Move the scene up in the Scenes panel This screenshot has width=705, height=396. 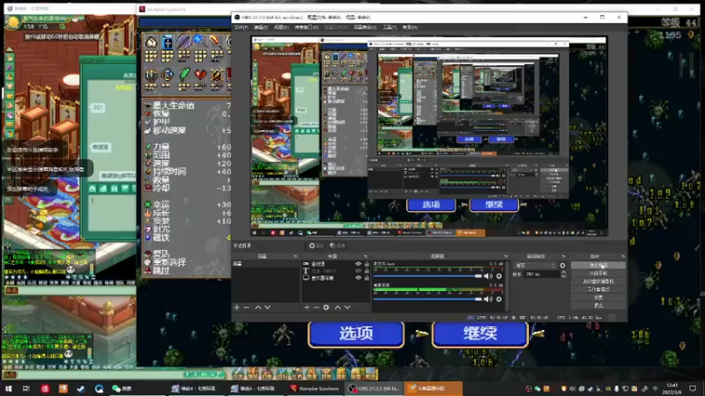[258, 307]
